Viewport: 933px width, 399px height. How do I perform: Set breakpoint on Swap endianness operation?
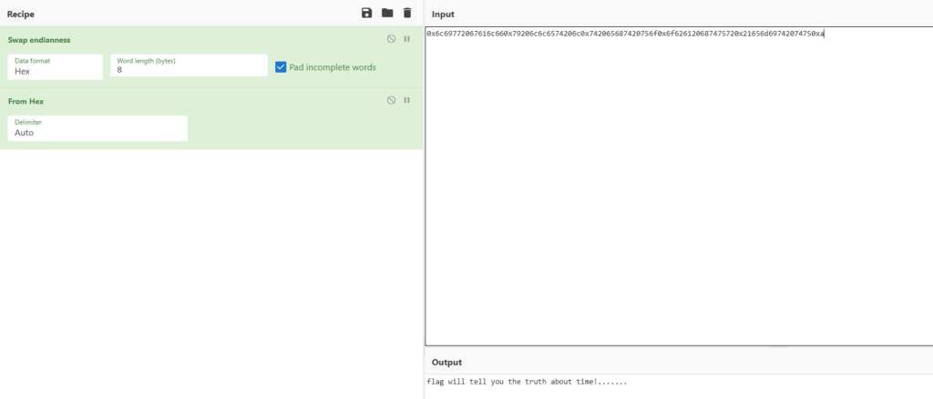click(407, 39)
